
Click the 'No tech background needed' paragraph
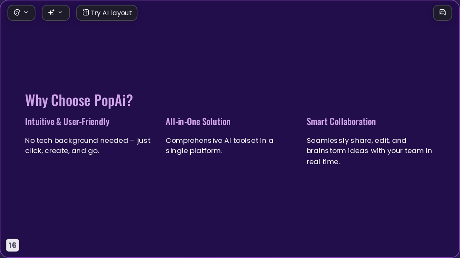point(88,145)
